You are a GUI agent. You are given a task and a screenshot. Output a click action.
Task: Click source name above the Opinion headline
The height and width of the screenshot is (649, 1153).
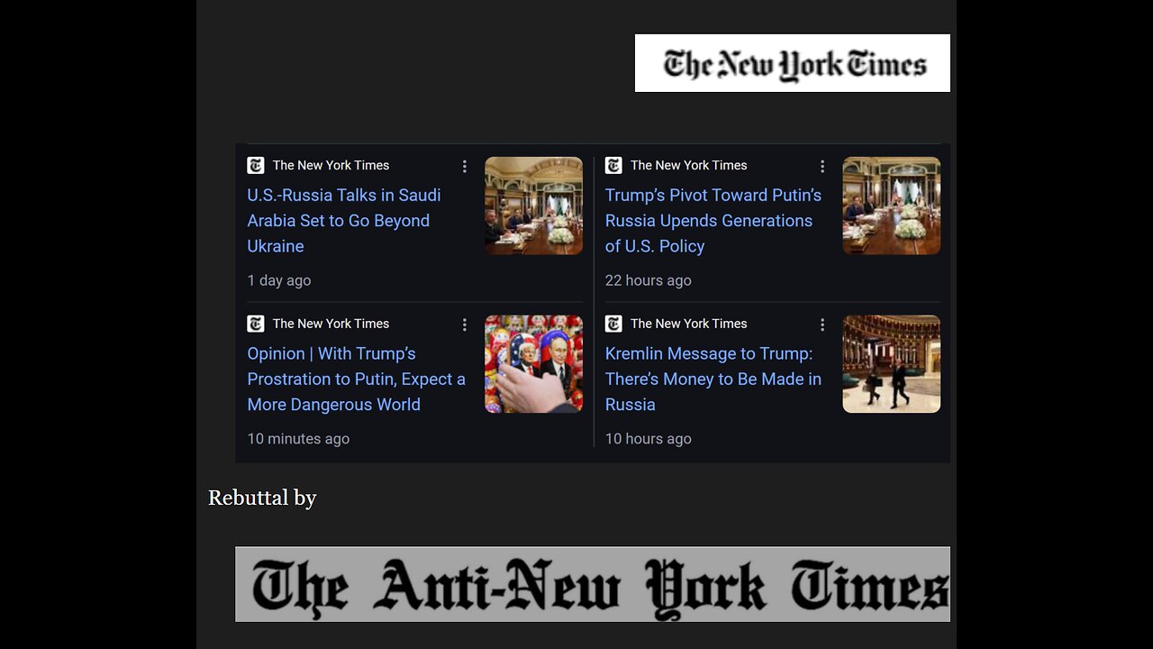(x=331, y=324)
